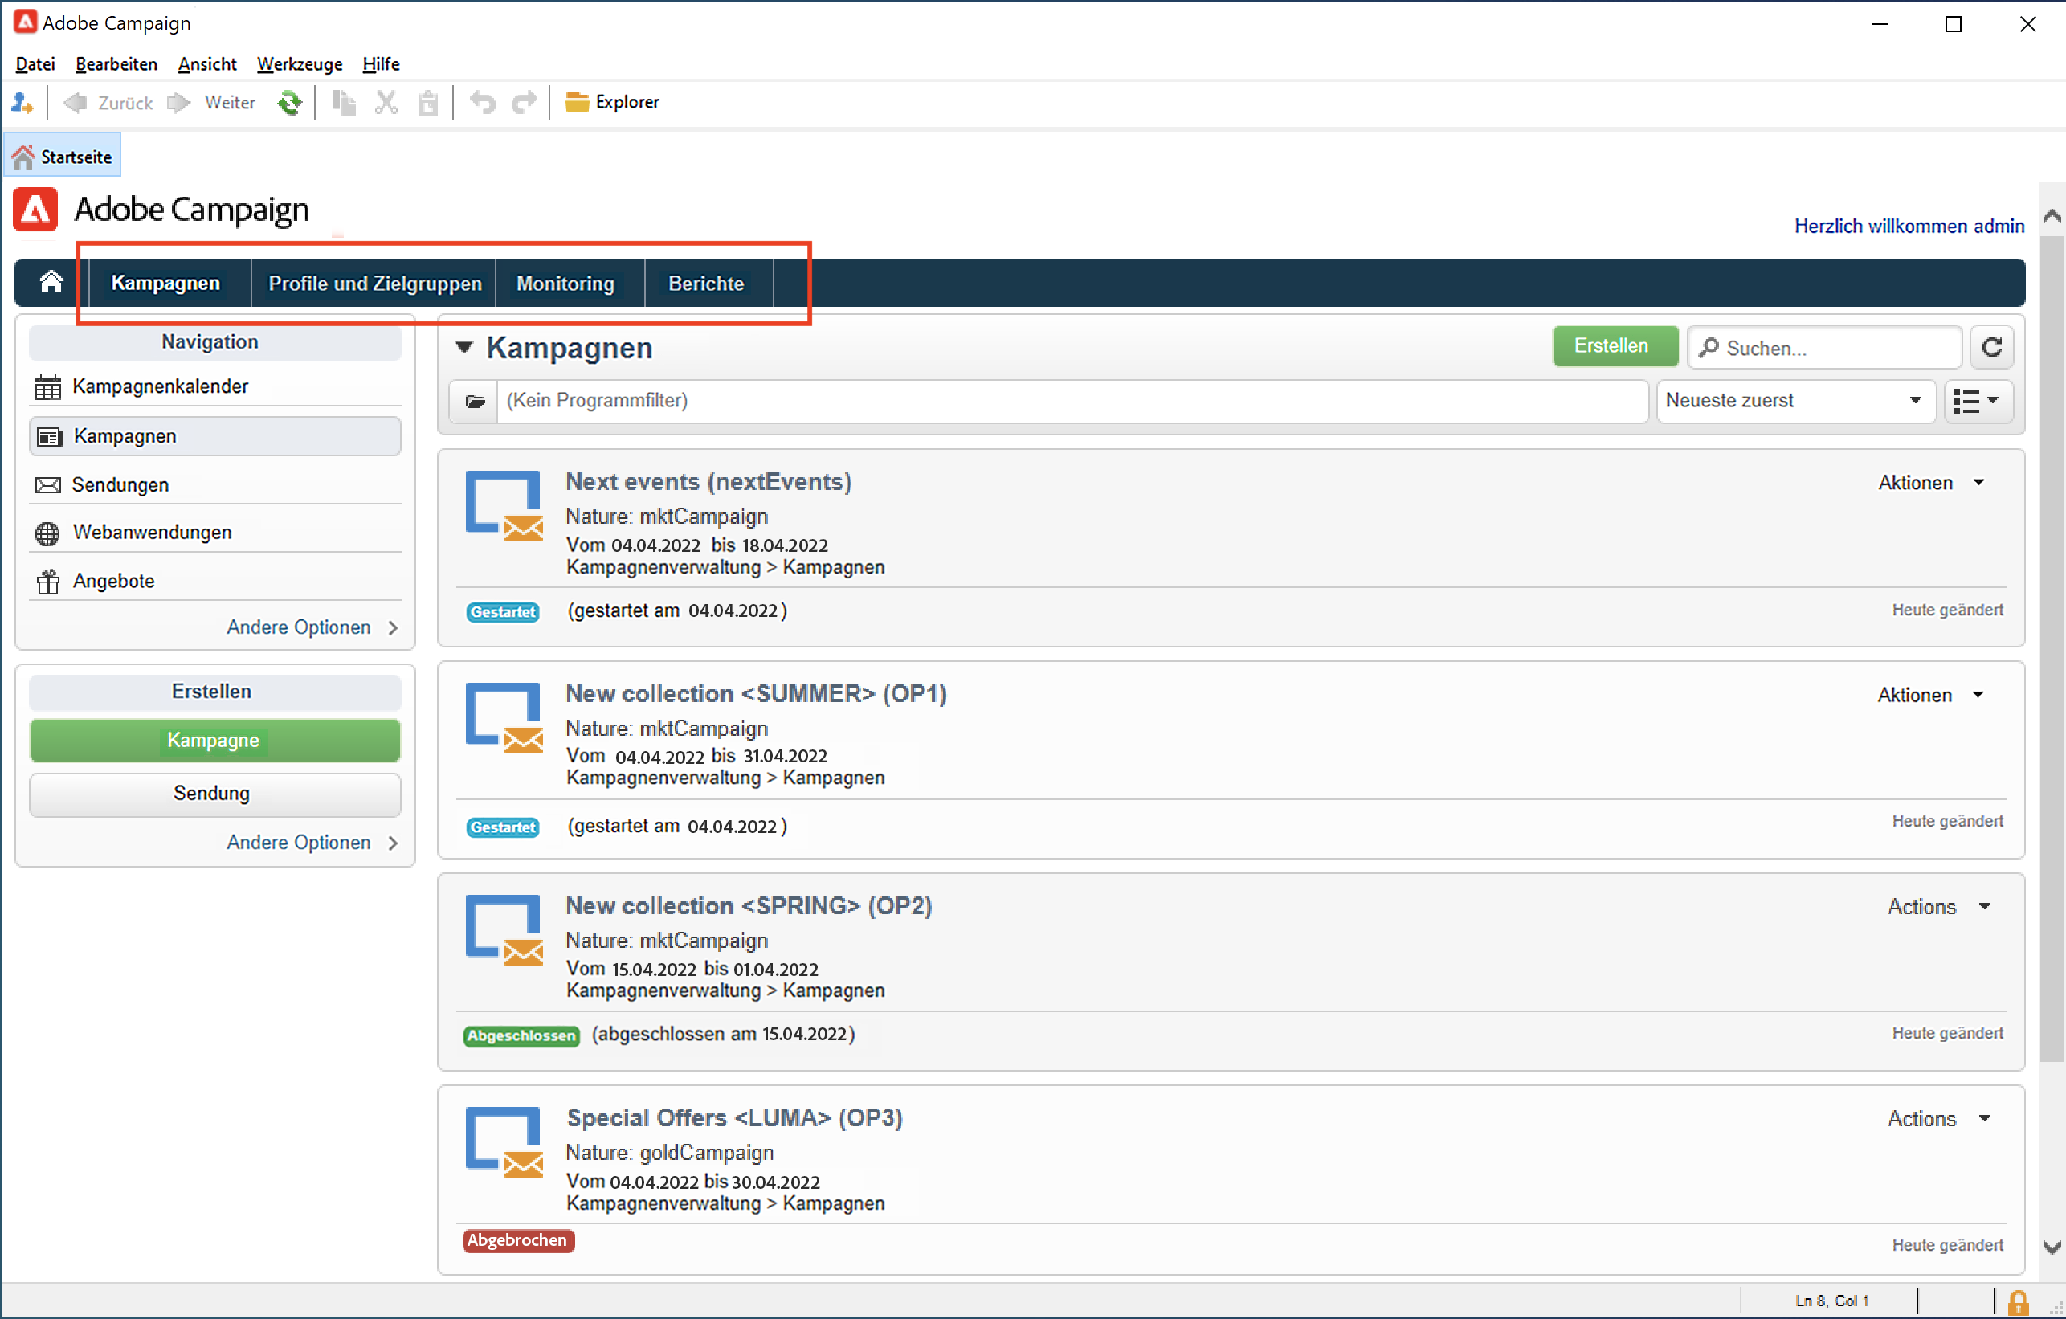Click the folder icon of the program filter

click(x=475, y=401)
